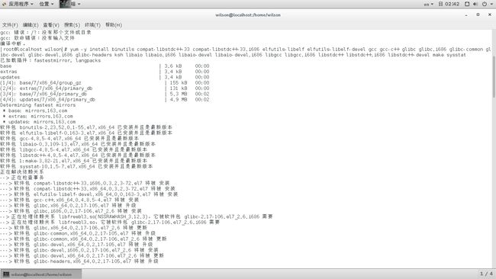Click the '--> 正在检查事务' line
The width and height of the screenshot is (496, 279).
pos(22,178)
